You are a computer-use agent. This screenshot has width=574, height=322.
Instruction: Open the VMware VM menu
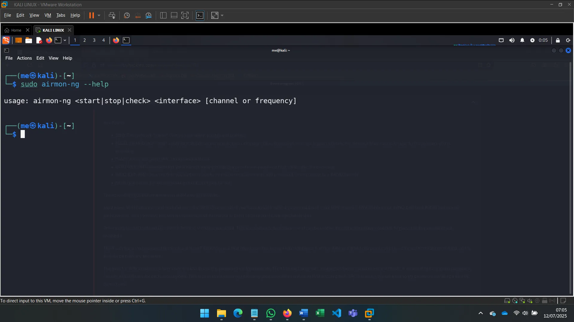48,15
